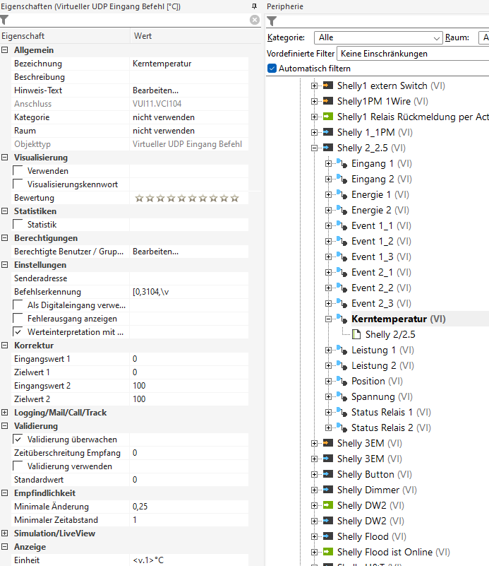The height and width of the screenshot is (566, 489).
Task: Click the pin icon of Eigenschaften panel
Action: tap(255, 6)
